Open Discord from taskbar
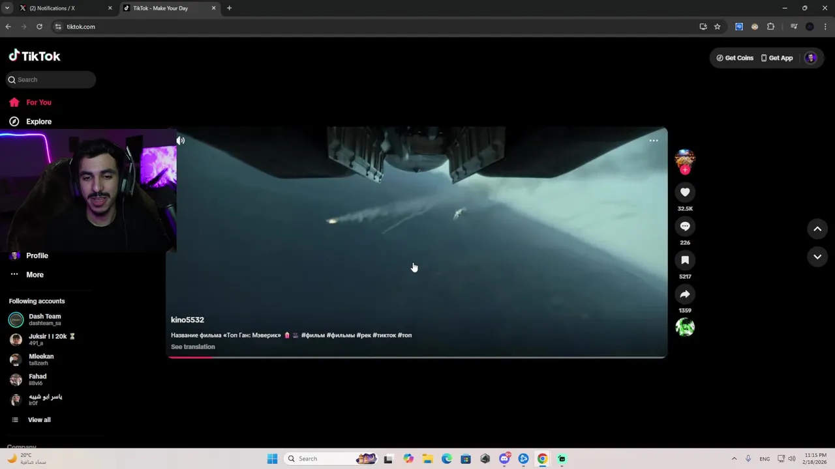This screenshot has width=835, height=469. (x=504, y=459)
